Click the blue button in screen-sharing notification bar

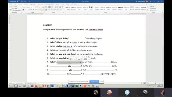pos(94,82)
